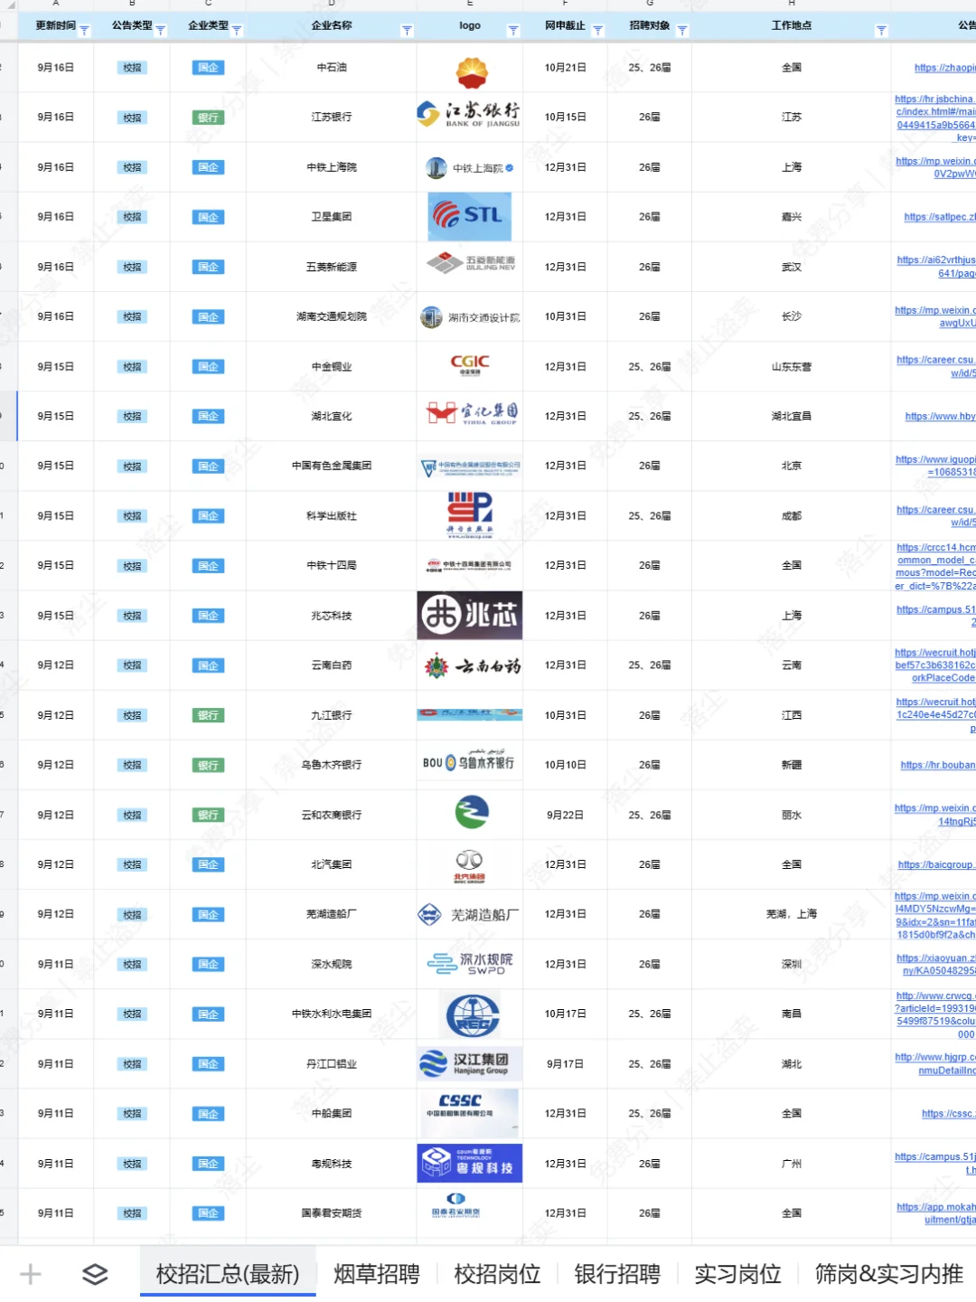Click the 云南白药 logo image
976x1302 pixels.
click(x=473, y=666)
